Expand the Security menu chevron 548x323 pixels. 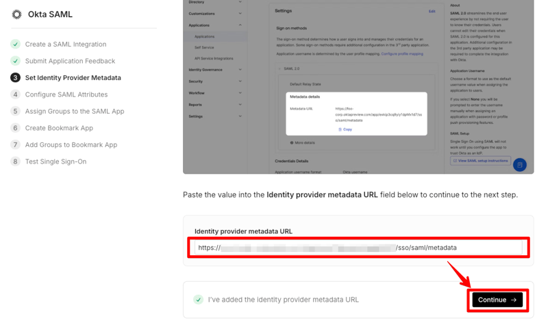(x=240, y=81)
